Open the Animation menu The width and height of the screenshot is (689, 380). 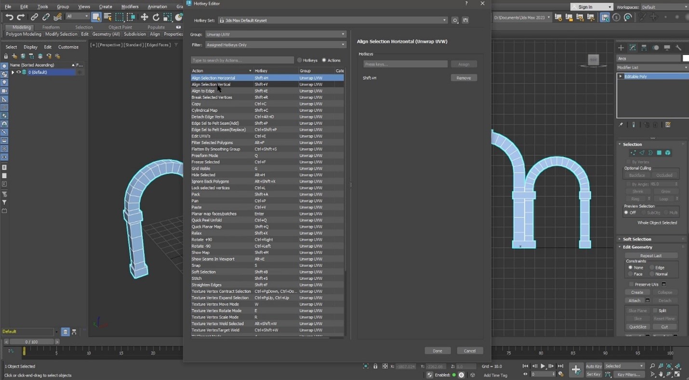[x=157, y=6]
